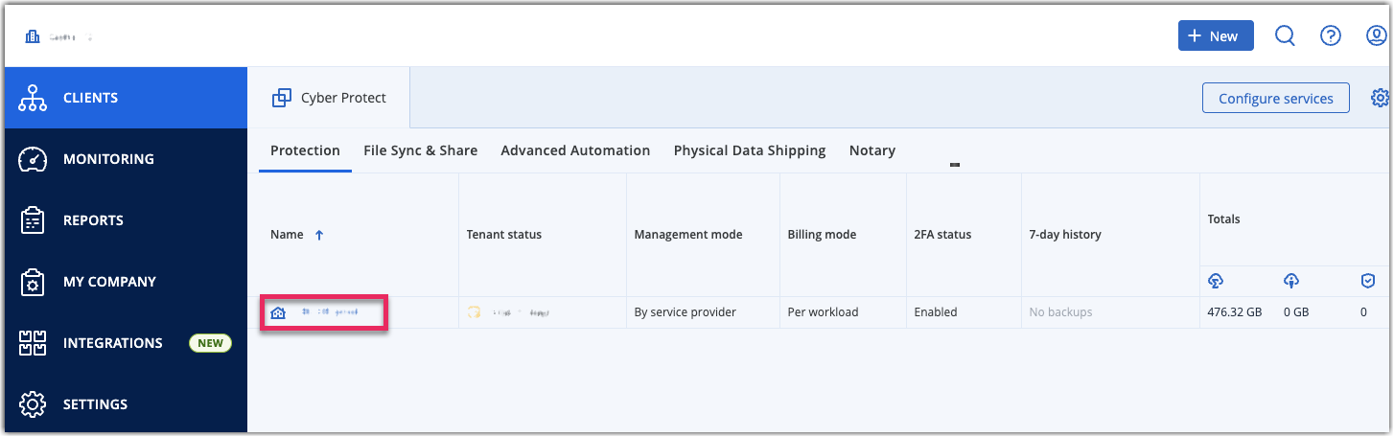Click Configure services button
Screen dimensions: 1394x437
(x=1276, y=98)
